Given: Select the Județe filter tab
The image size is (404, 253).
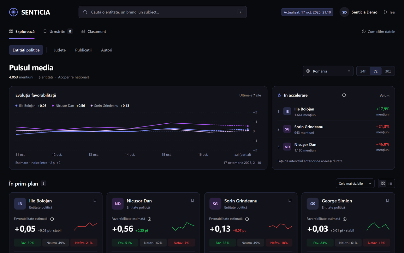Looking at the screenshot, I should pyautogui.click(x=60, y=50).
